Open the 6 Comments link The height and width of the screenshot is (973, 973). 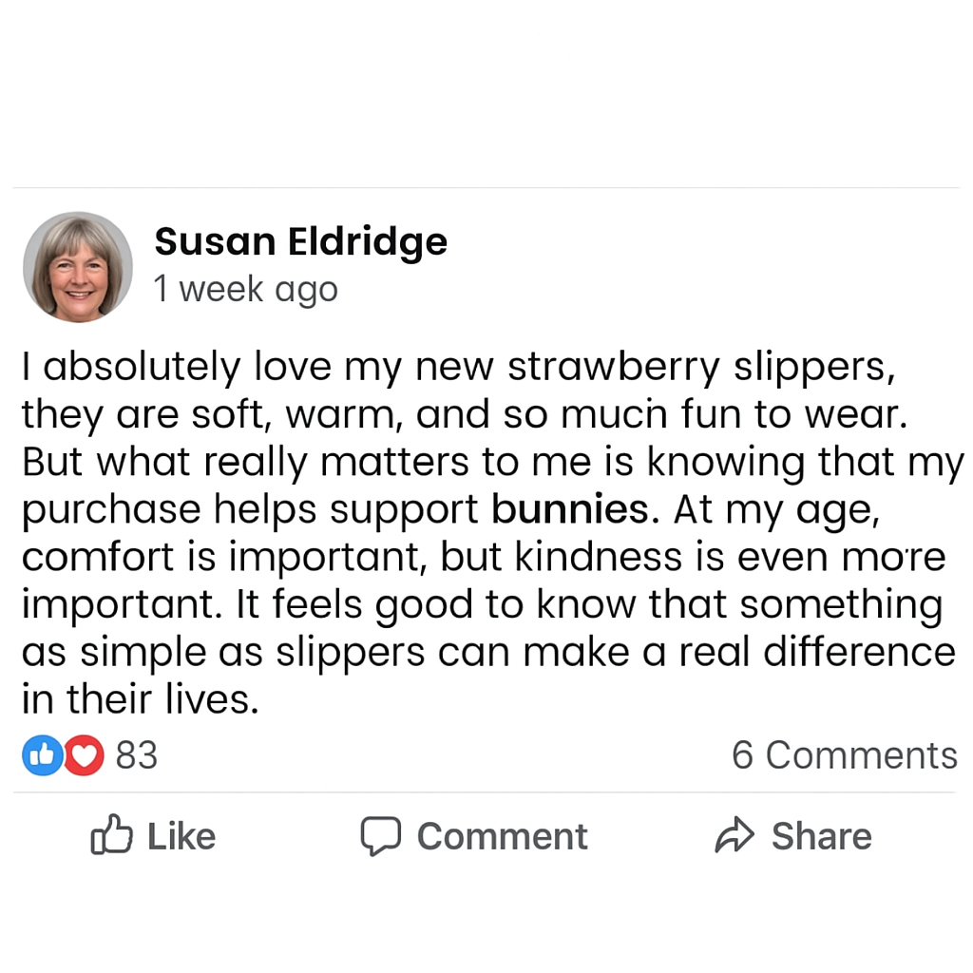844,755
